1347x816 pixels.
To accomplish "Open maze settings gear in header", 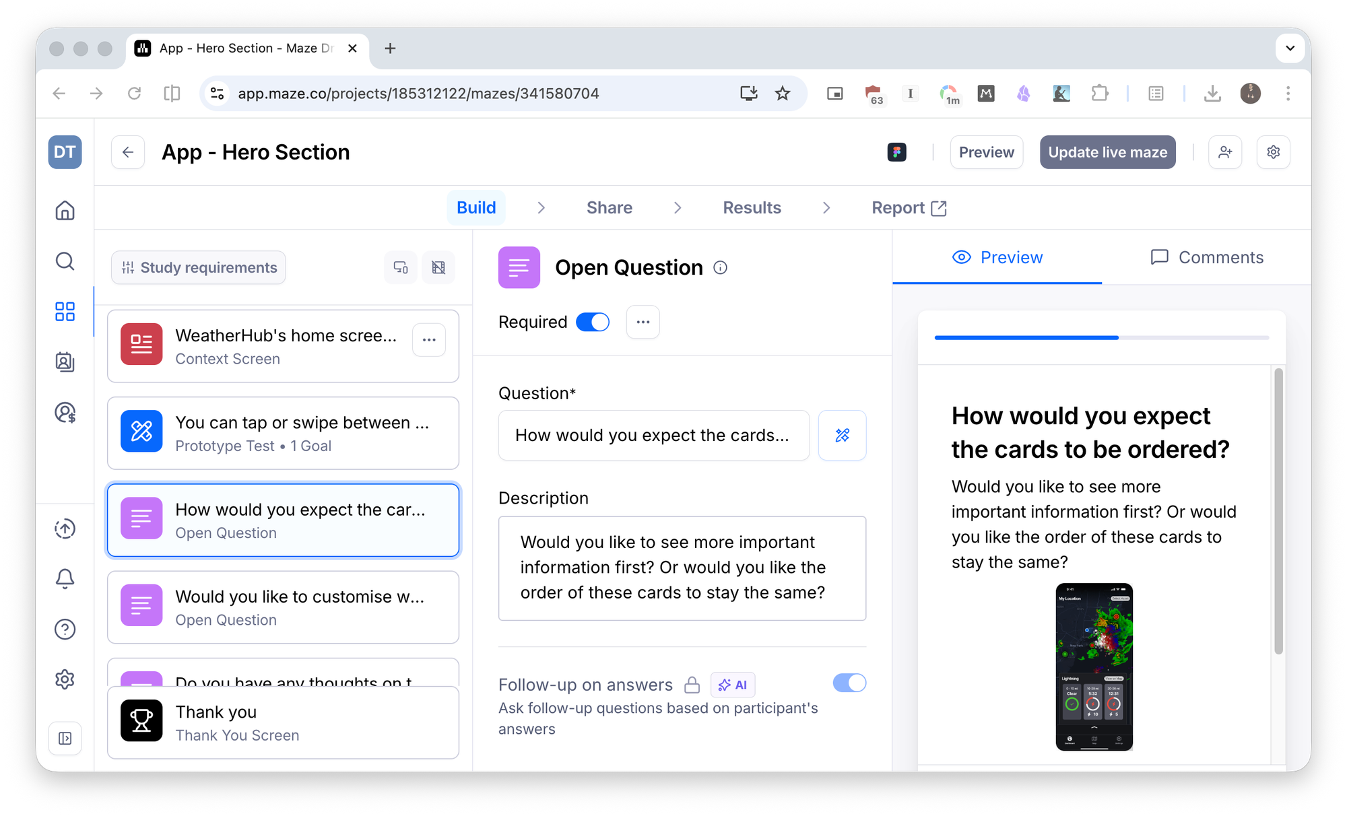I will pyautogui.click(x=1273, y=152).
